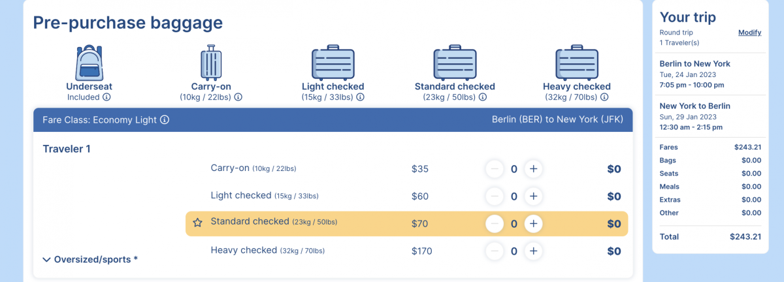Image resolution: width=784 pixels, height=282 pixels.
Task: Decrease Standard checked bag quantity
Action: coord(495,223)
